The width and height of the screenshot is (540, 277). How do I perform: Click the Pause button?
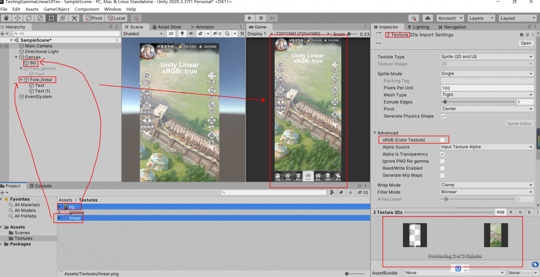coord(261,18)
